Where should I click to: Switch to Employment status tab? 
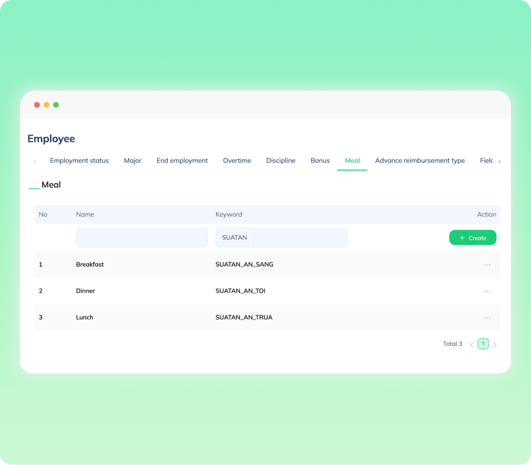point(79,160)
